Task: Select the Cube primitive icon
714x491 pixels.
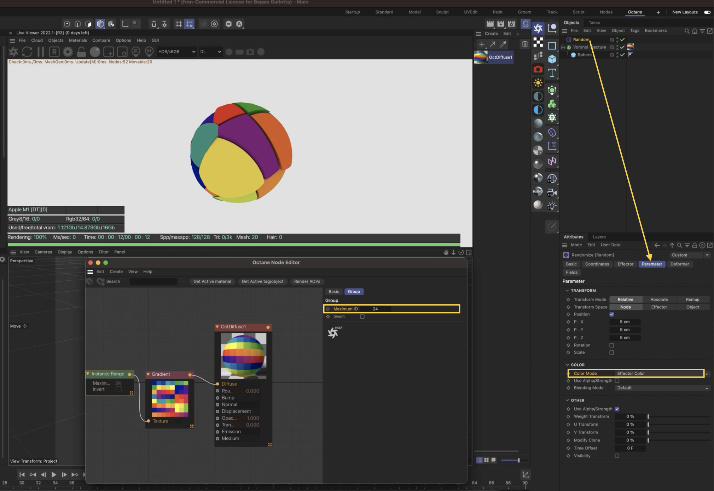Action: point(552,59)
